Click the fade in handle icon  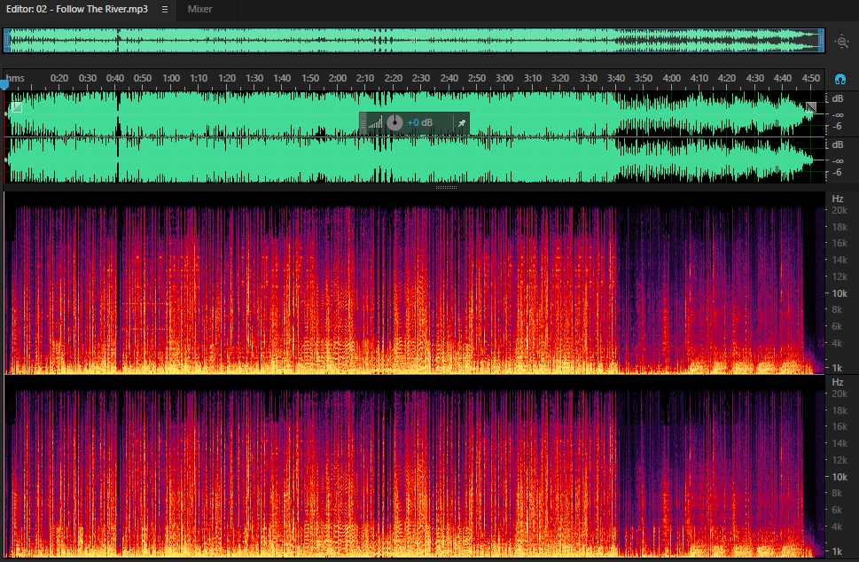(17, 107)
